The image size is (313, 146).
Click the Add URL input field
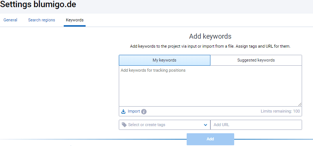(256, 125)
